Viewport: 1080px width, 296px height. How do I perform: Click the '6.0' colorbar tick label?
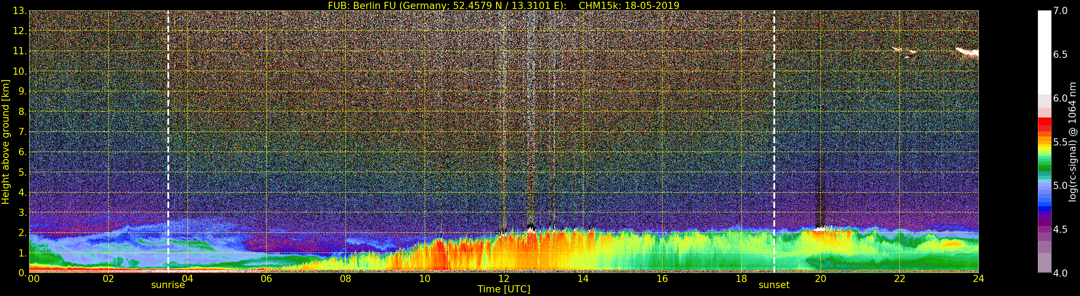click(x=1060, y=98)
